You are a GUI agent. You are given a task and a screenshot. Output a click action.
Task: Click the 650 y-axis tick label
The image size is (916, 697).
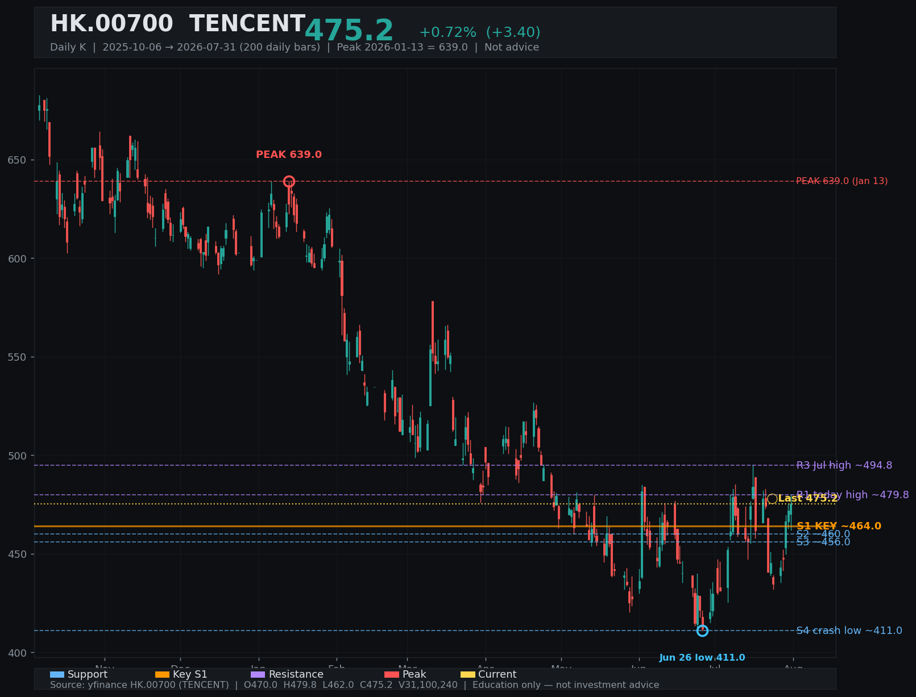click(17, 160)
